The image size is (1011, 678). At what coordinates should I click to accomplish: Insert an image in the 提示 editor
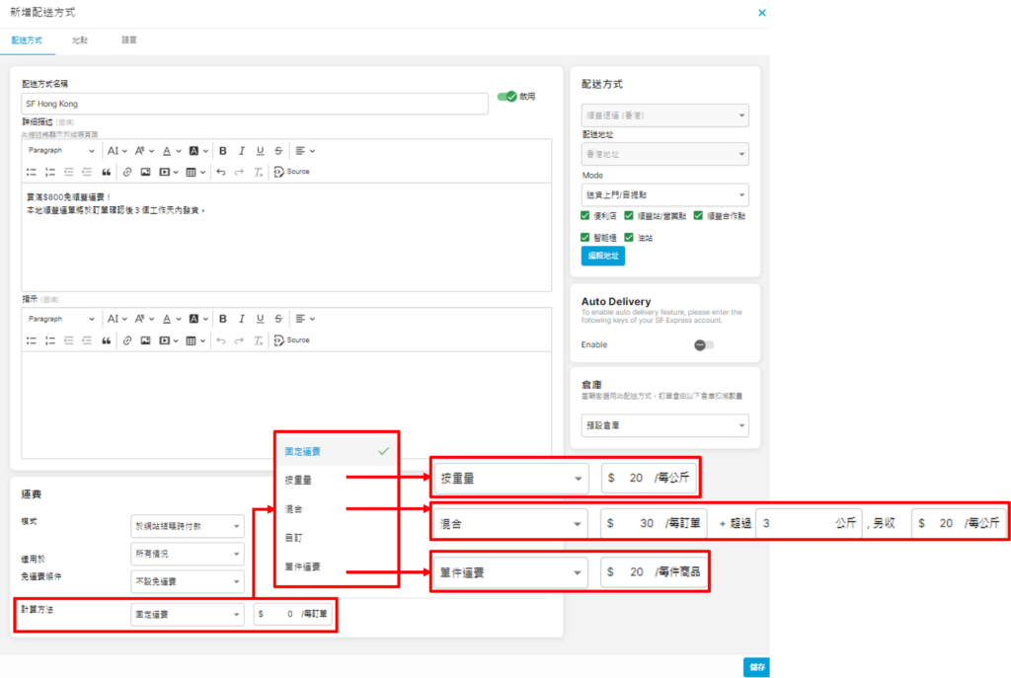tap(145, 340)
